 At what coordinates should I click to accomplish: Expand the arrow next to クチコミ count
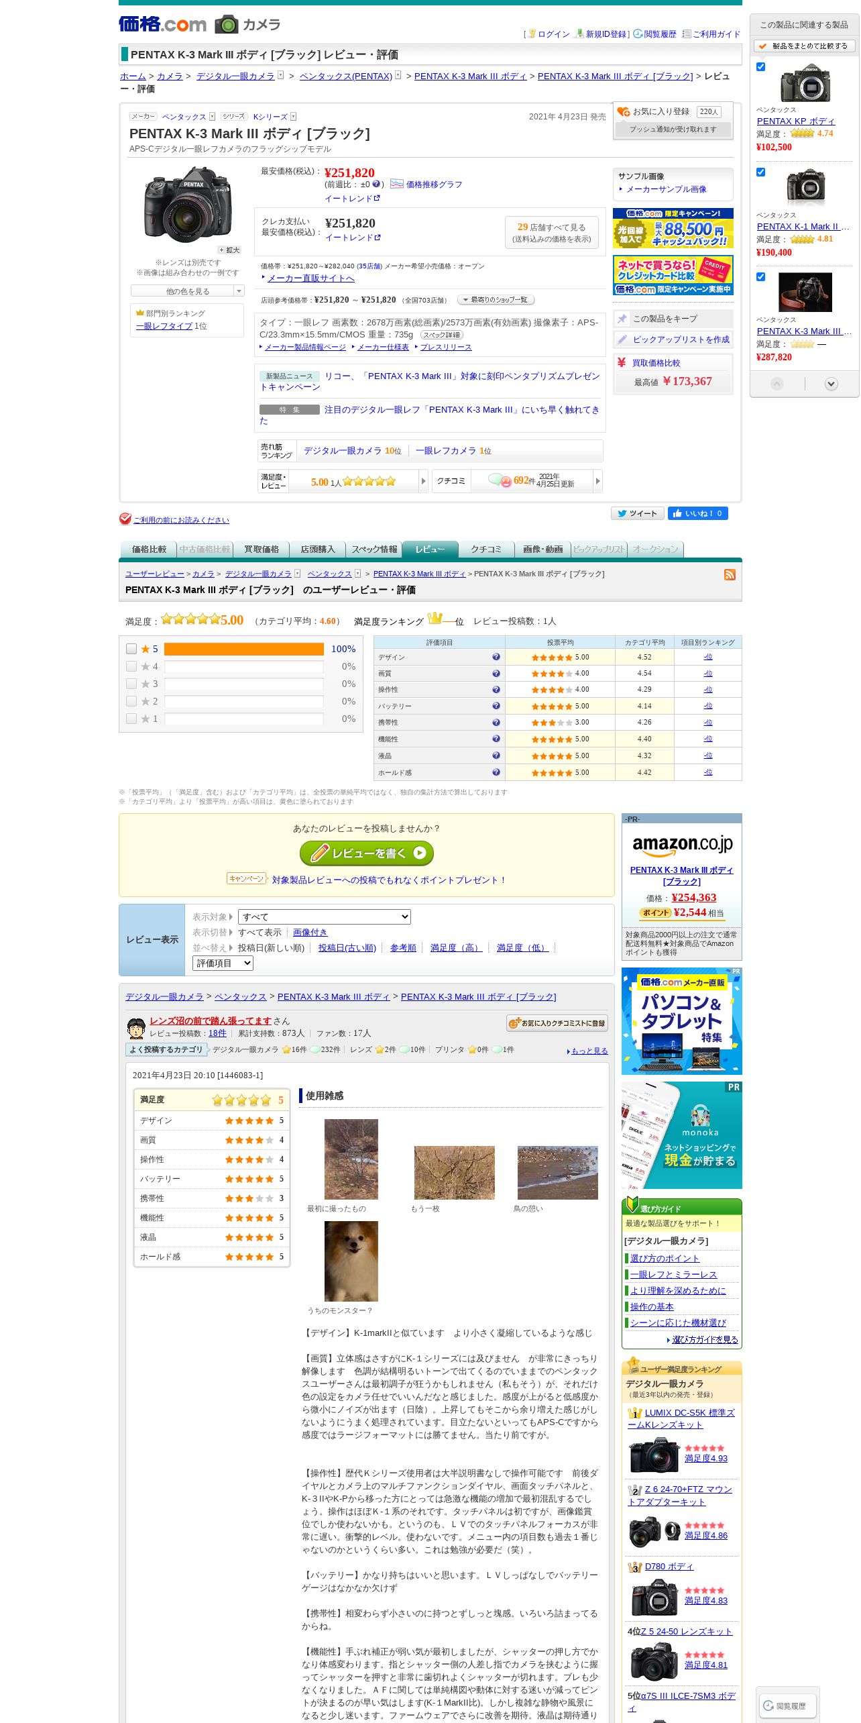pyautogui.click(x=597, y=481)
